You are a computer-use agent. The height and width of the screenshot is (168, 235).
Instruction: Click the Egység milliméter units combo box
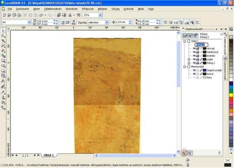[x=98, y=23]
